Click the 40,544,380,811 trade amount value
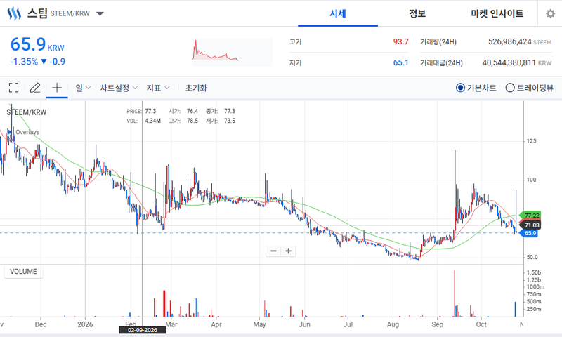The height and width of the screenshot is (337, 562). click(x=509, y=62)
